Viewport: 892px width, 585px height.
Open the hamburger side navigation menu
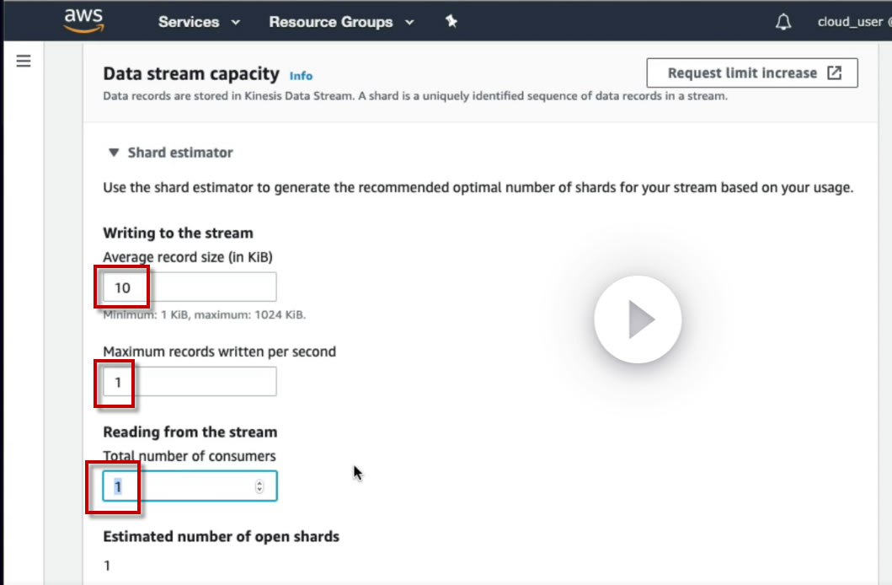tap(24, 61)
